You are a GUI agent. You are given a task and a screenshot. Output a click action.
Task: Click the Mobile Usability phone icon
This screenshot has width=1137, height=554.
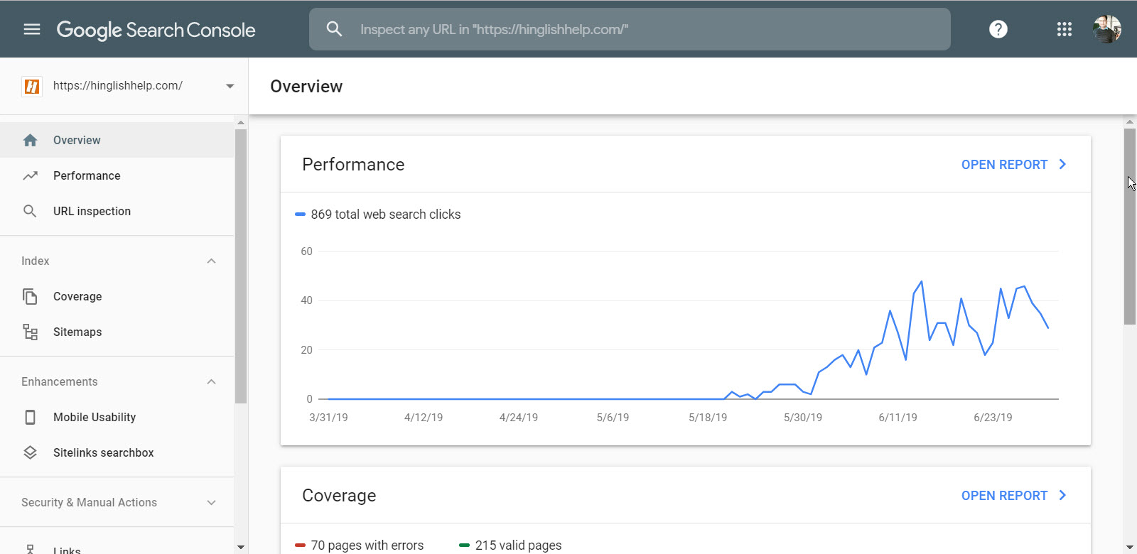30,417
